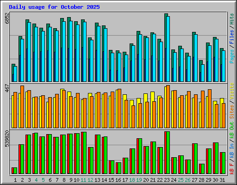Click the 'kB F' legend label
This screenshot has width=237, height=185.
(231, 168)
